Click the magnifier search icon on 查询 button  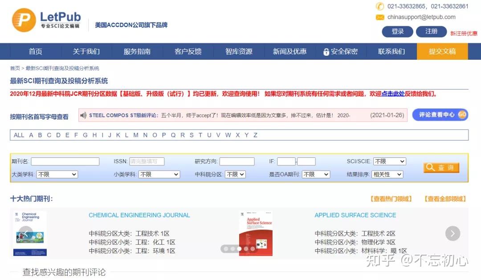(x=430, y=167)
